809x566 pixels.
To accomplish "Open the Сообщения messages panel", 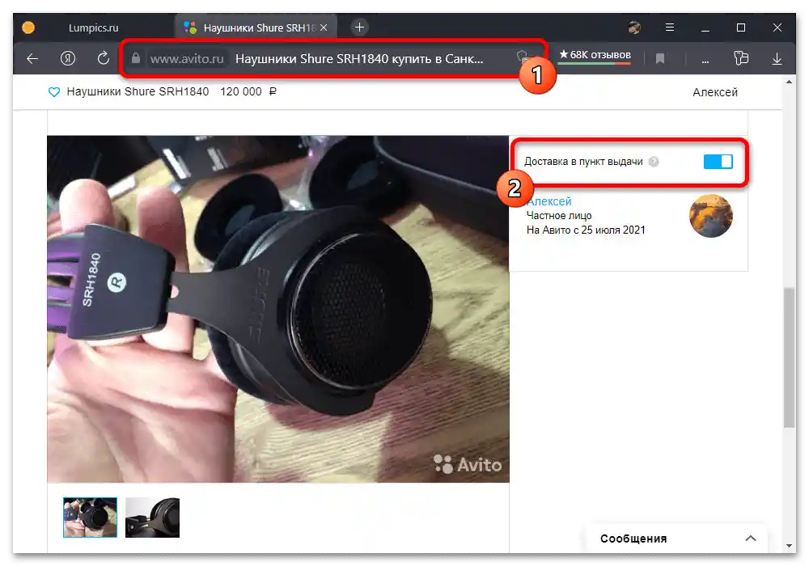I will point(676,539).
